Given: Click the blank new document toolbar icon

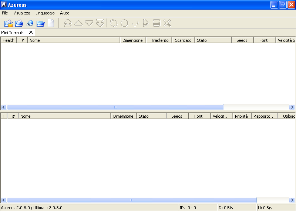Looking at the screenshot, I should click(x=51, y=23).
